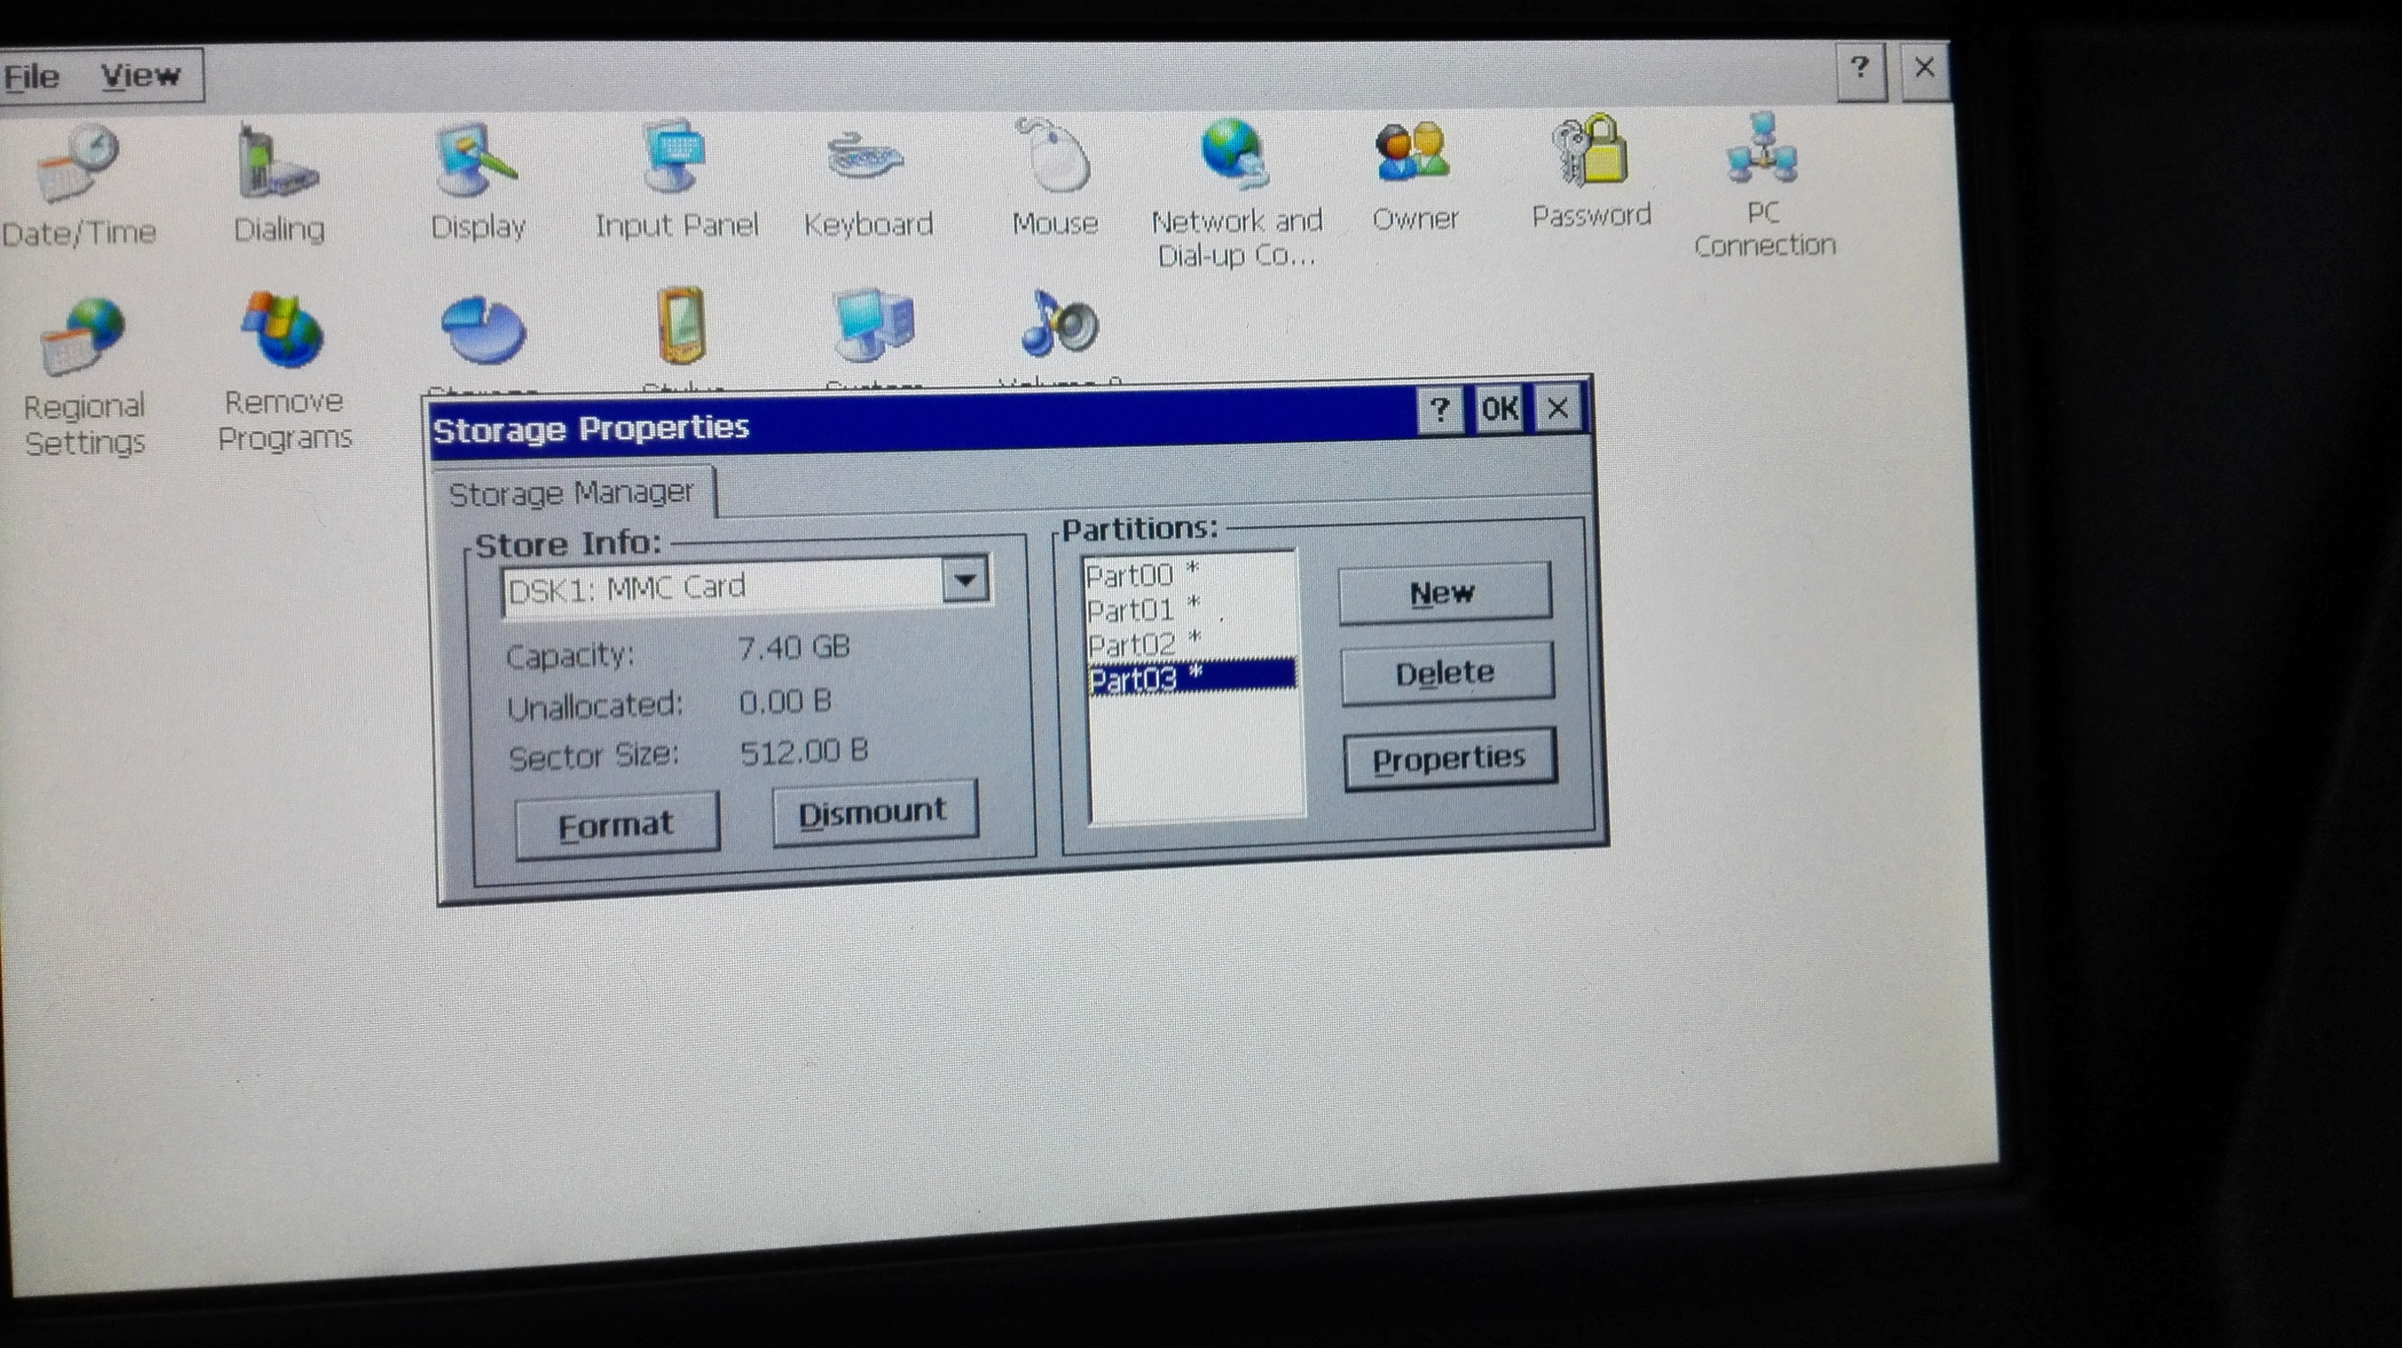Open the File menu

(33, 76)
